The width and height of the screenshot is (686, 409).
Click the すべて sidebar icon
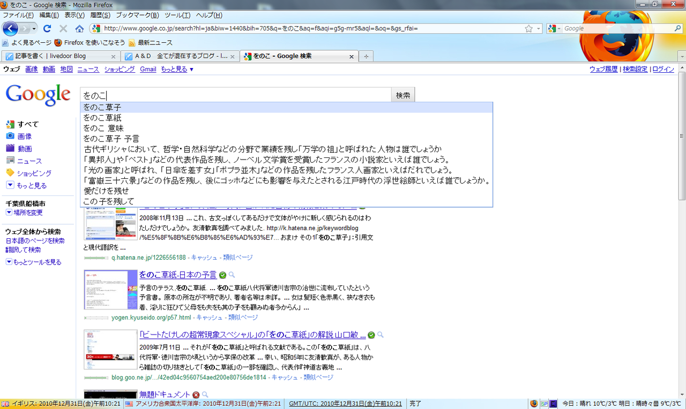[10, 124]
